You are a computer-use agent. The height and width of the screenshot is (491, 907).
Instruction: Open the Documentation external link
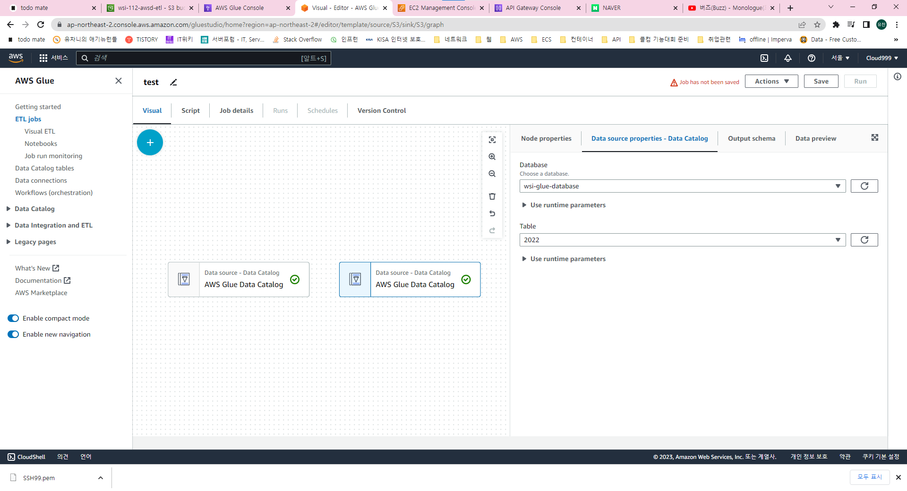43,280
